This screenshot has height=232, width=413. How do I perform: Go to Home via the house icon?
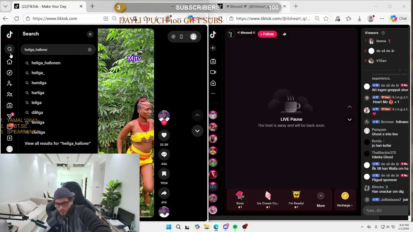coord(10,62)
